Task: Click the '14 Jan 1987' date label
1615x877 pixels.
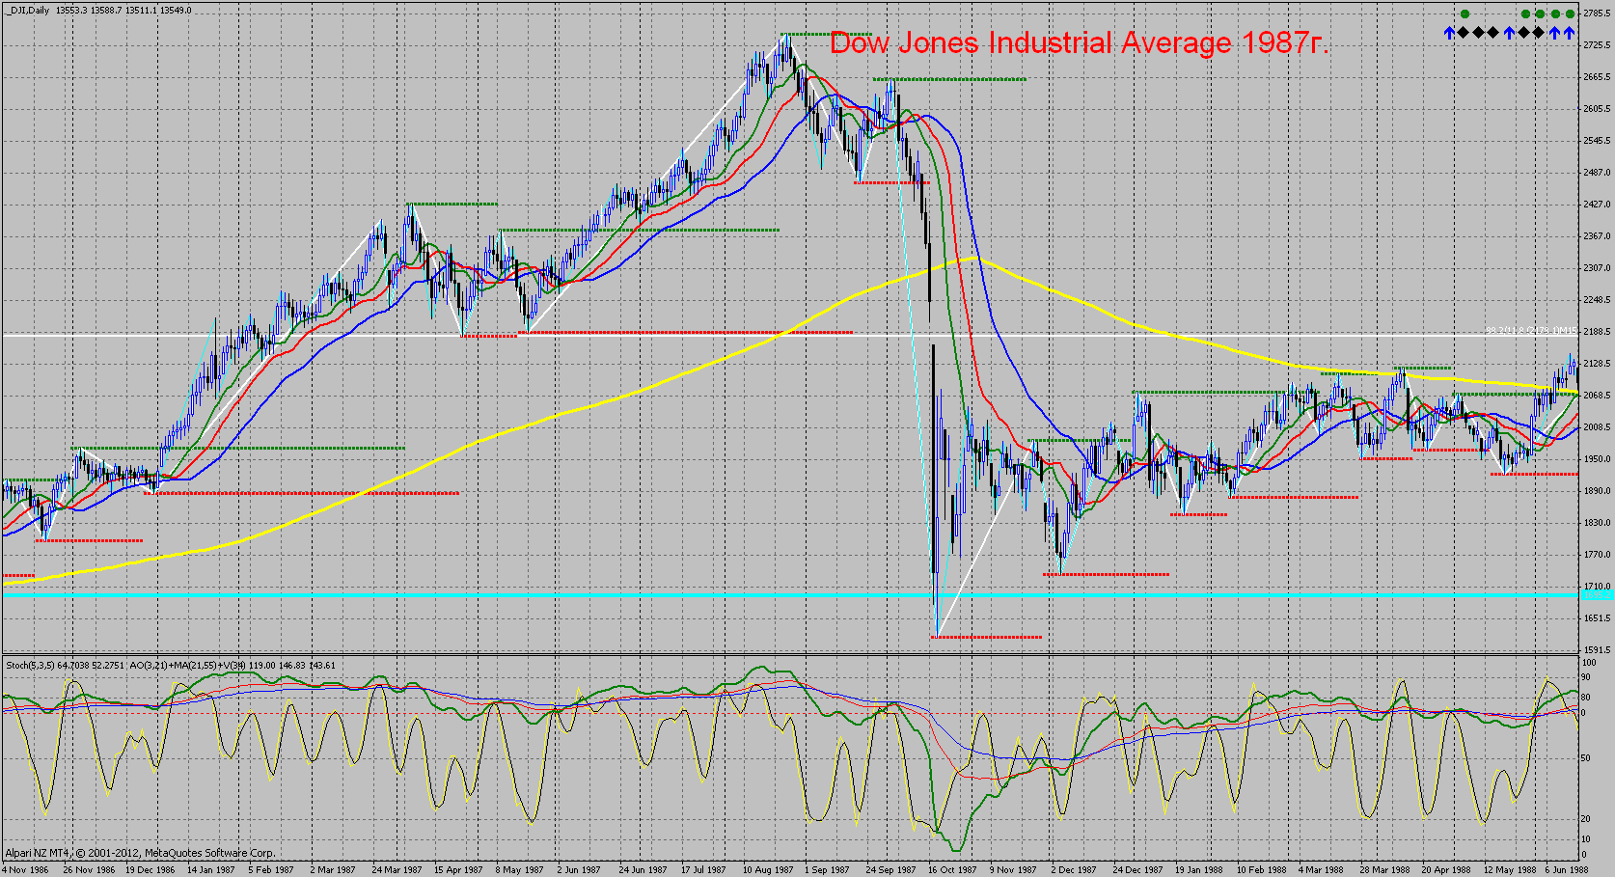Action: (x=211, y=870)
